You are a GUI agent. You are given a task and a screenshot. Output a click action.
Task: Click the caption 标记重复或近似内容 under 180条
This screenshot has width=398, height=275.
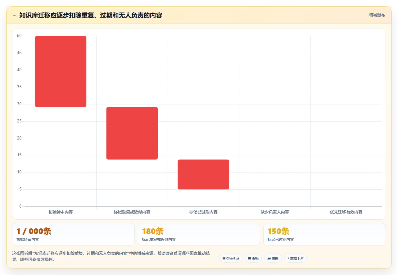[x=159, y=240]
